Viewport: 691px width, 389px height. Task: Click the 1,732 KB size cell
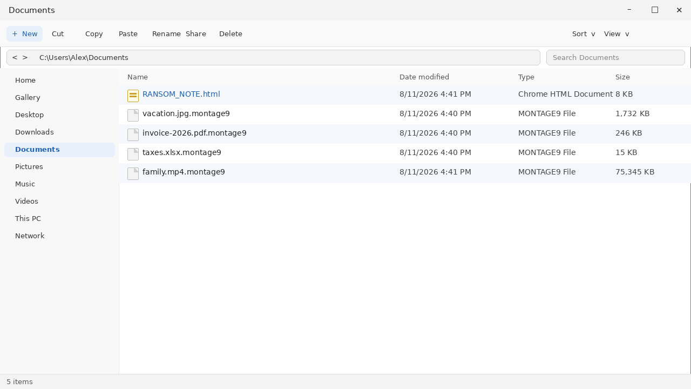click(633, 113)
